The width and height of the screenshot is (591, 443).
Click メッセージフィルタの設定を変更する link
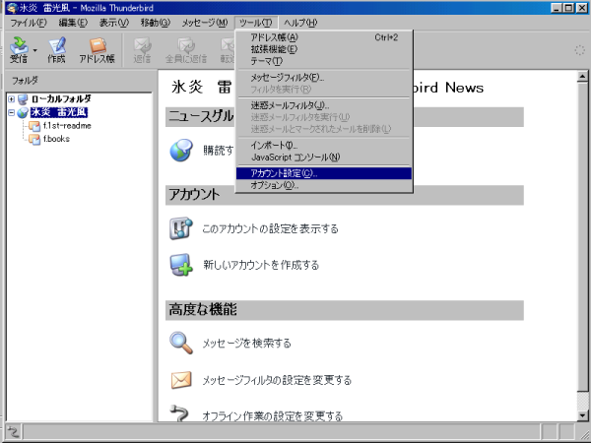(x=277, y=380)
